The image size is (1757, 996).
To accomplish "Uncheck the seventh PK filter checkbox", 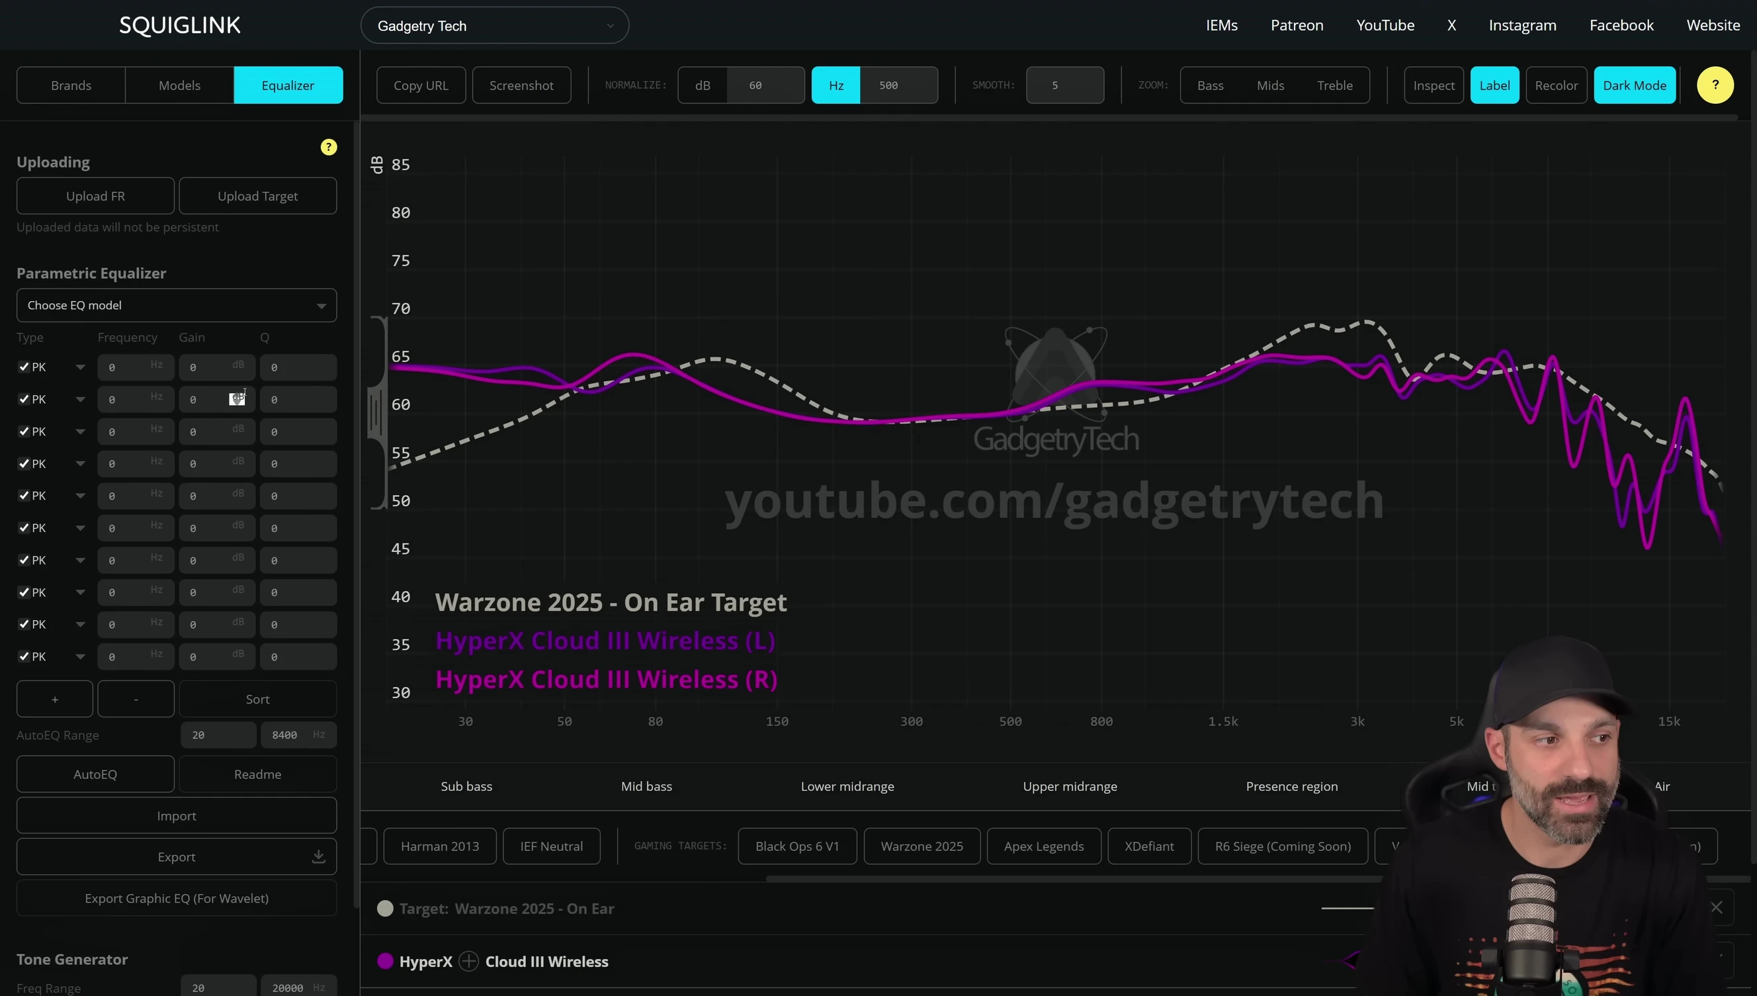I will point(24,560).
